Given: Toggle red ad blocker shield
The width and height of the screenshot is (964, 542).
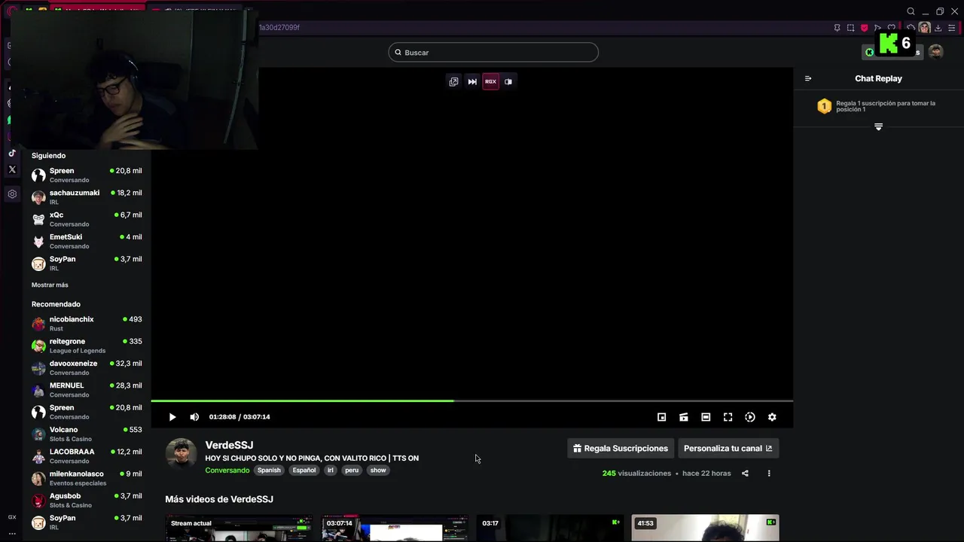Looking at the screenshot, I should [865, 28].
